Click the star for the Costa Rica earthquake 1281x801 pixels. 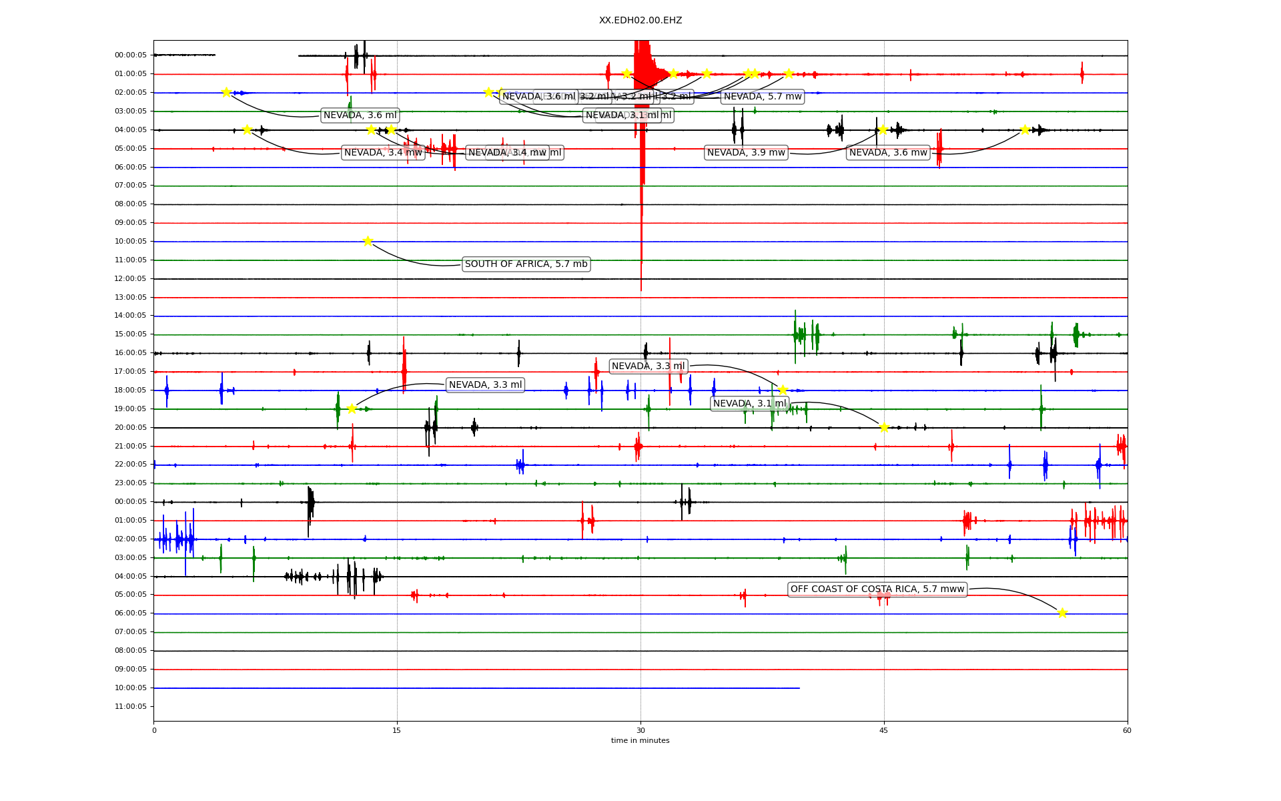tap(1062, 613)
